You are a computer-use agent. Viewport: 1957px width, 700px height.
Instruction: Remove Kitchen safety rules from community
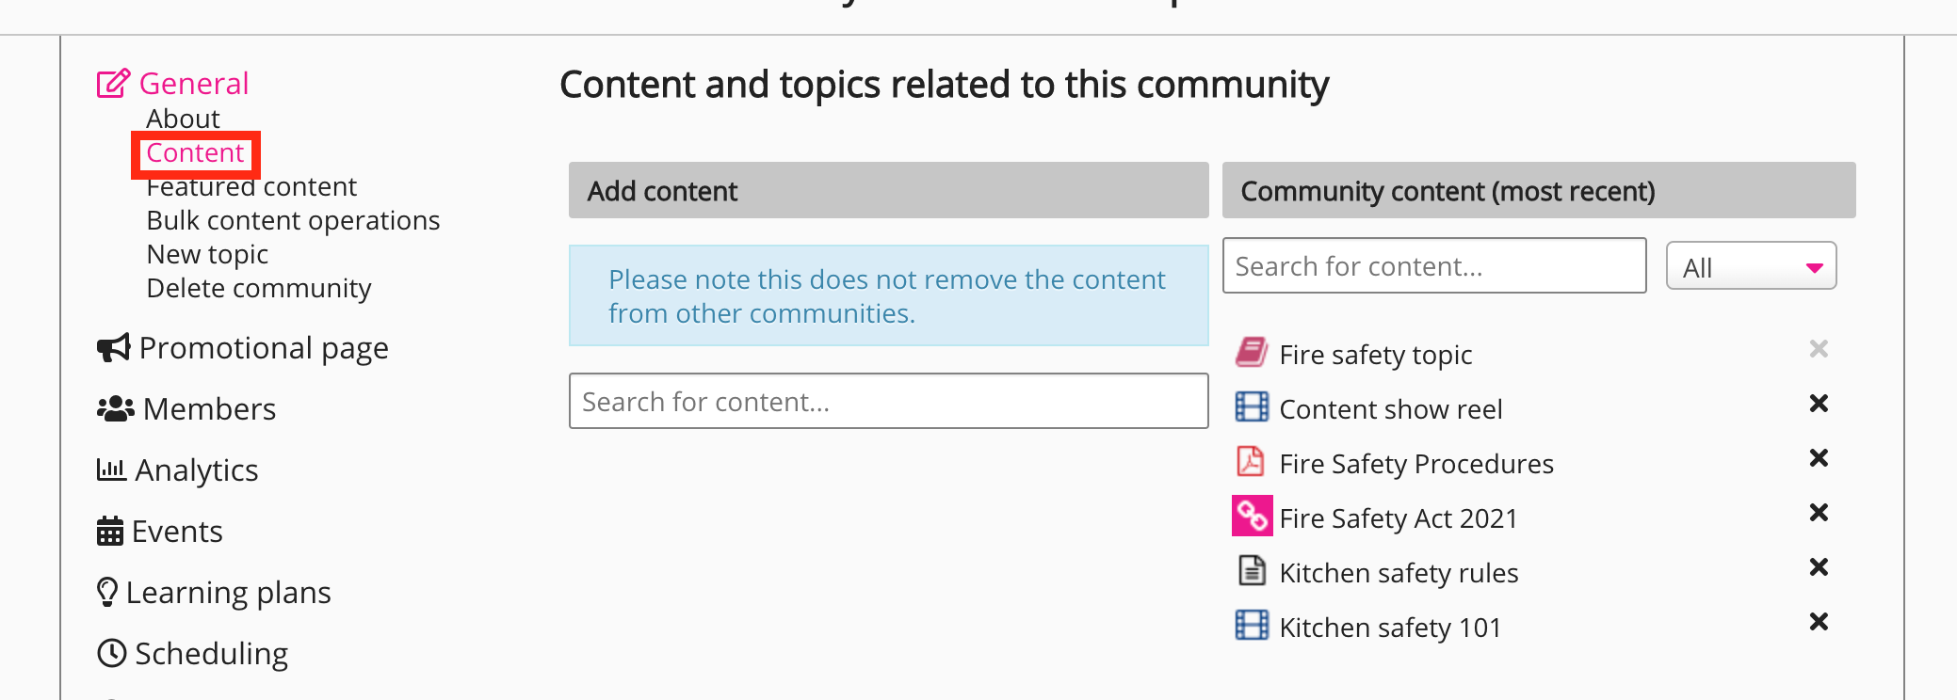[1819, 567]
